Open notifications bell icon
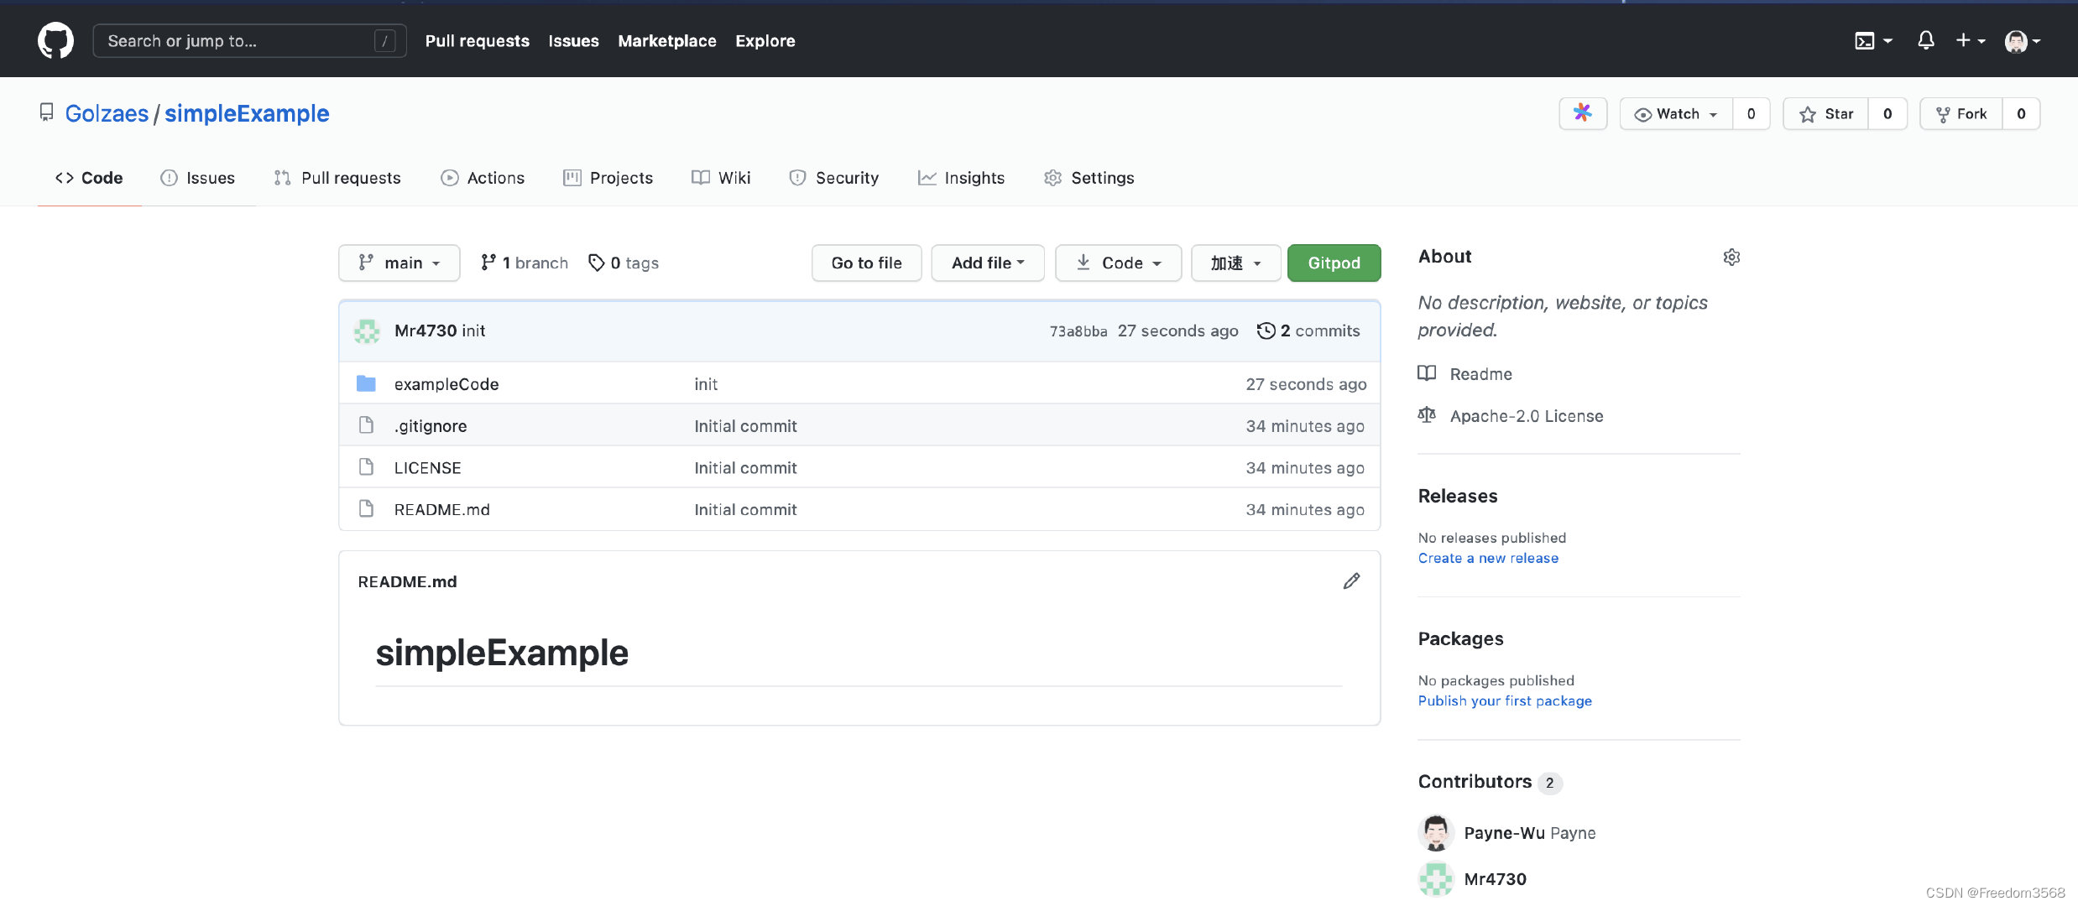Image resolution: width=2078 pixels, height=906 pixels. pos(1926,40)
